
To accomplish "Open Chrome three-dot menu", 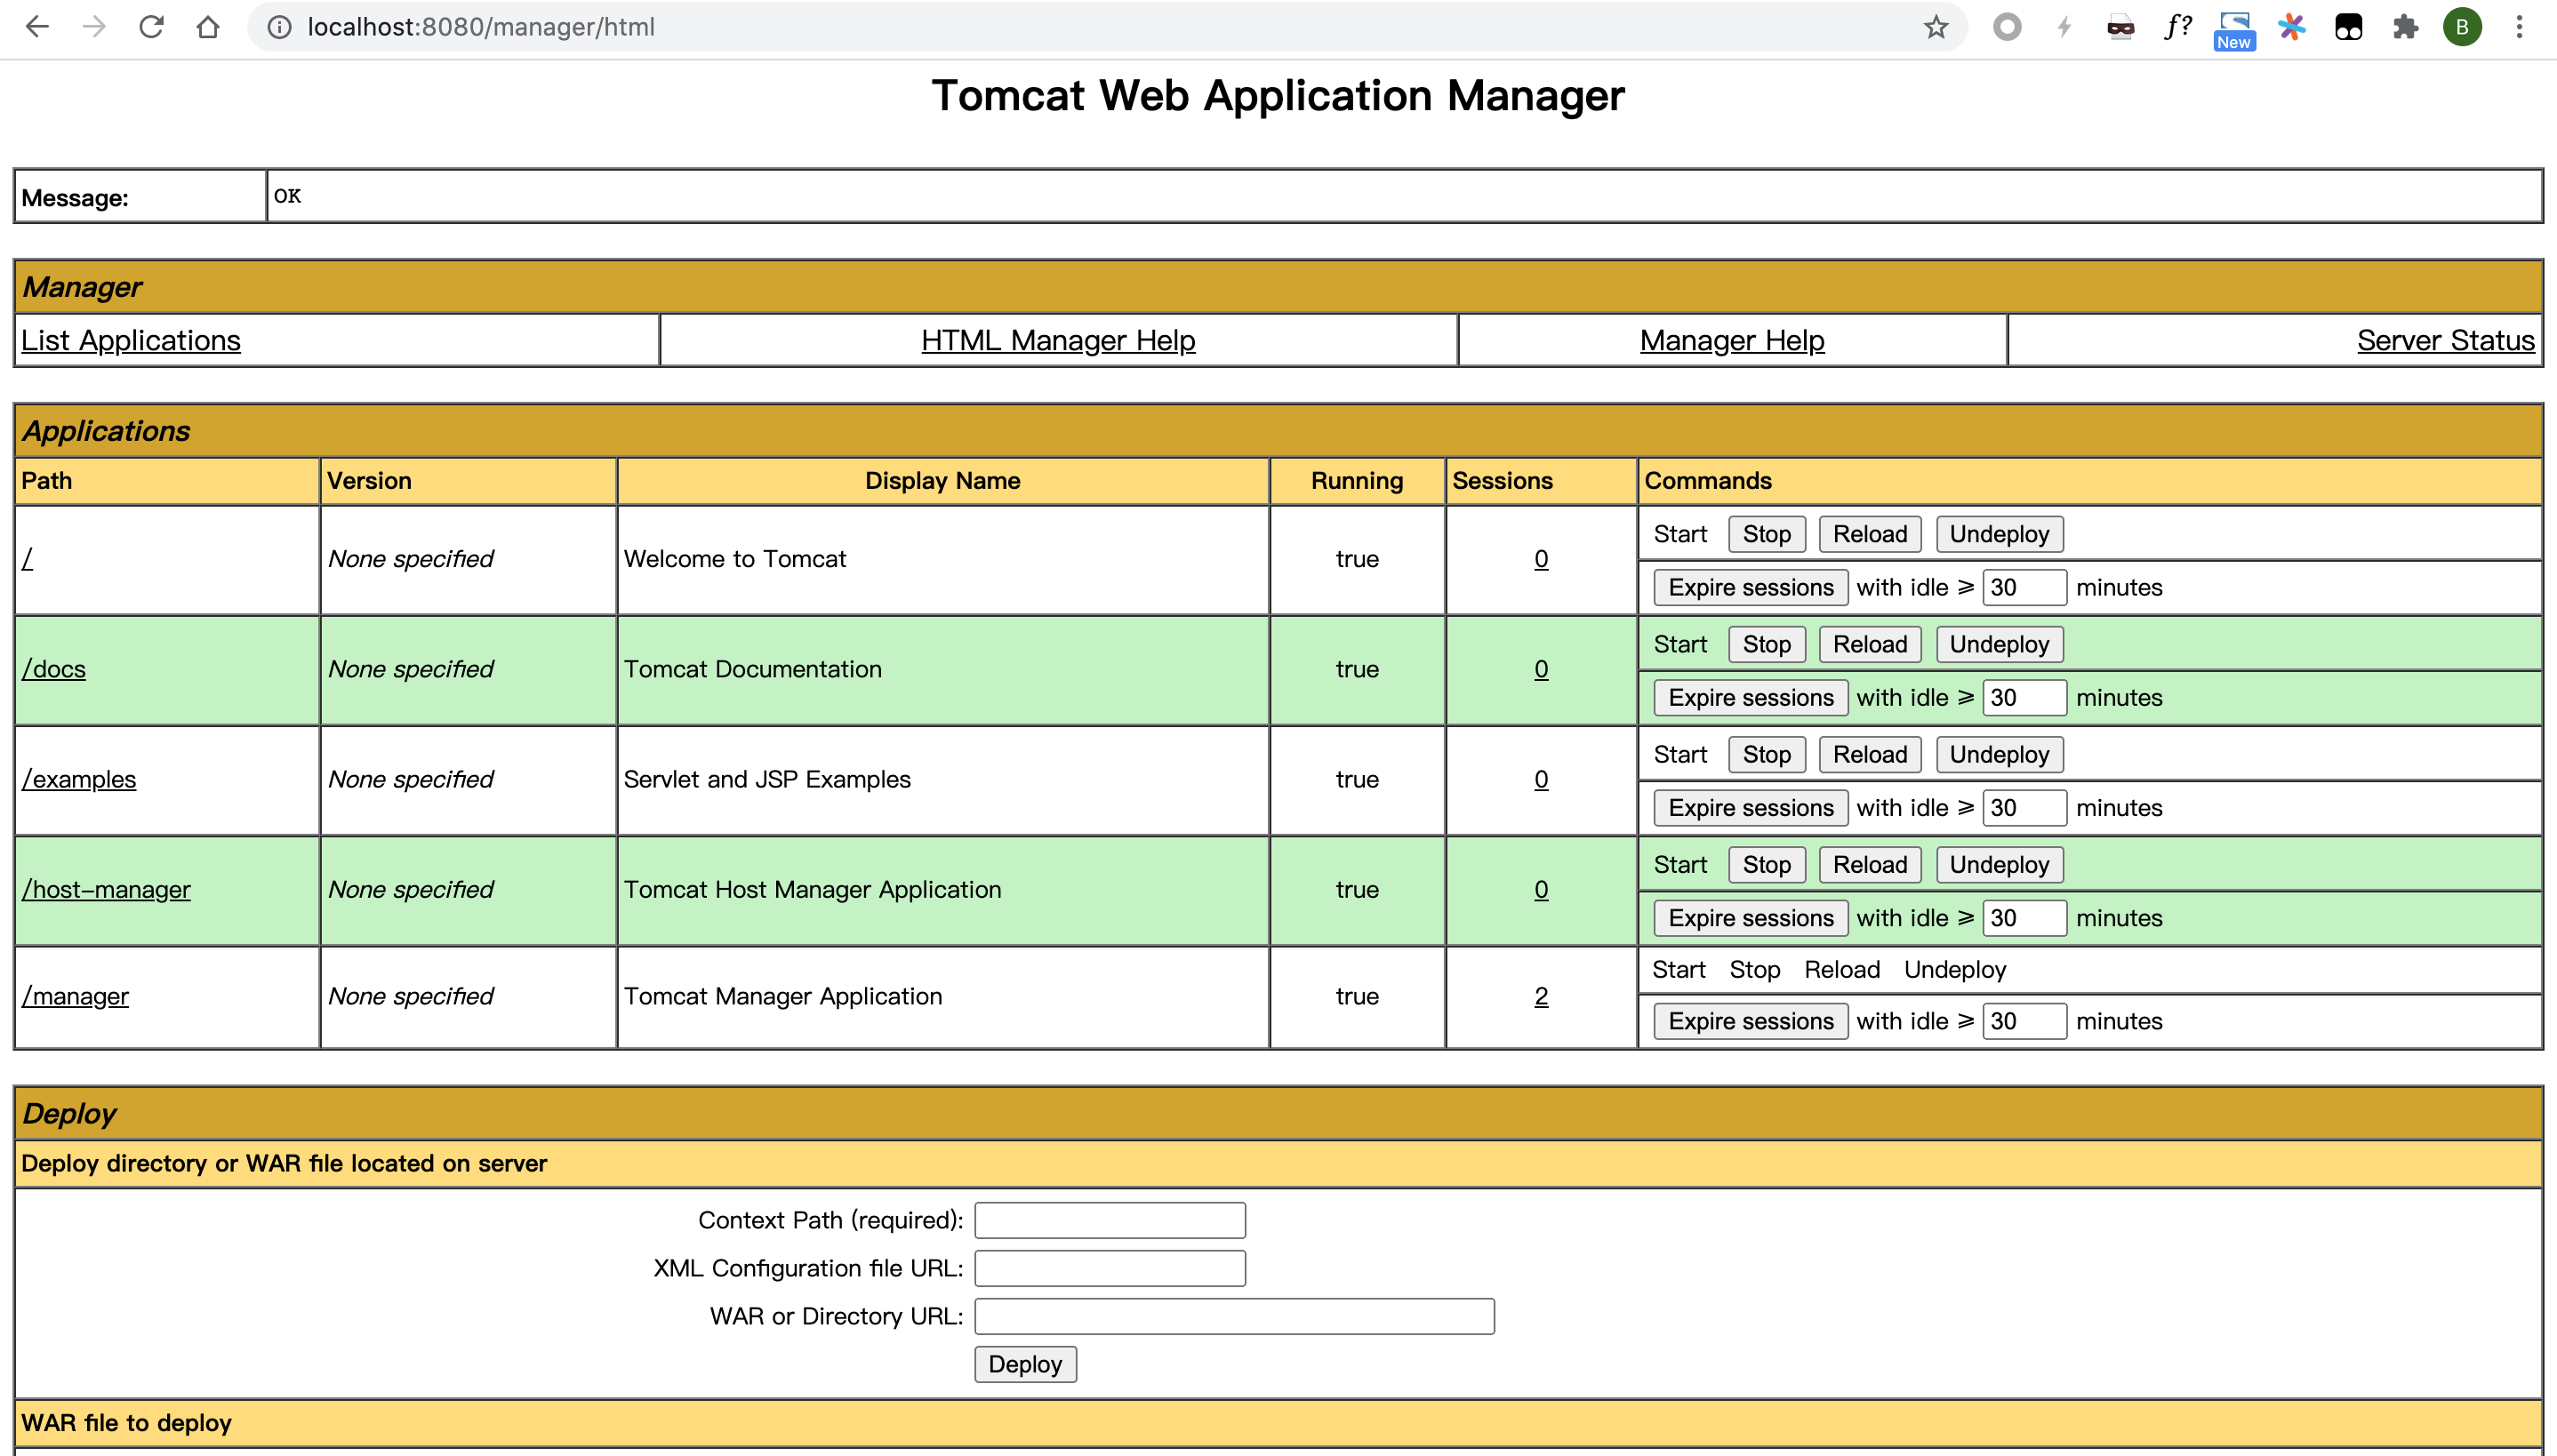I will (2519, 27).
